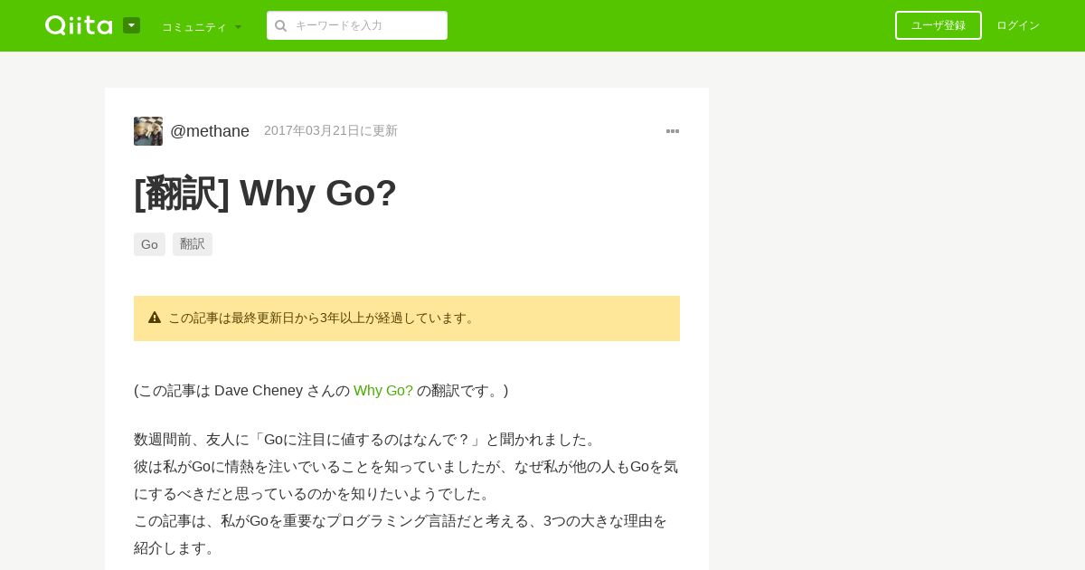Screen dimensions: 1085x570
Task: Select the 翻訳 tag
Action: [x=193, y=244]
